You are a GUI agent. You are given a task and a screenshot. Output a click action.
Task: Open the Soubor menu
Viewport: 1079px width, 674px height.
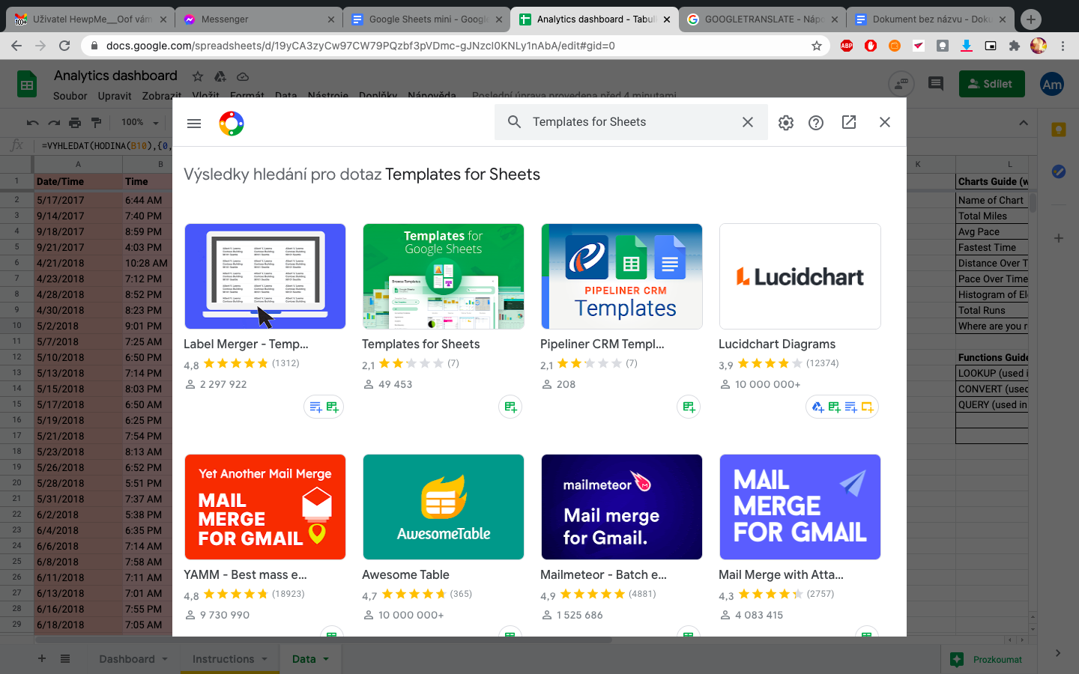70,96
